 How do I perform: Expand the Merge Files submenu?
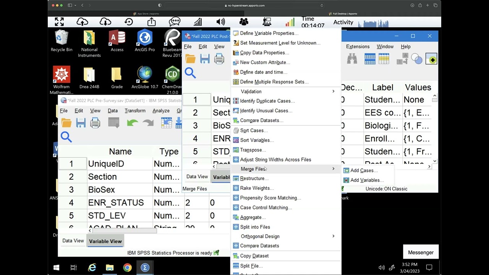[286, 169]
